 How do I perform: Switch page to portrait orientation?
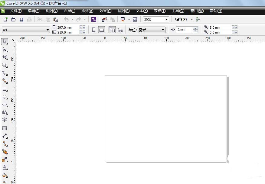(93, 30)
